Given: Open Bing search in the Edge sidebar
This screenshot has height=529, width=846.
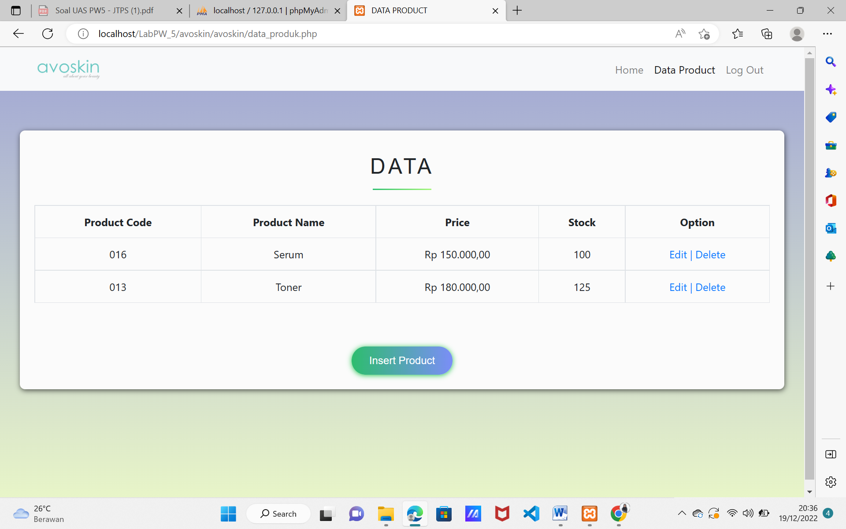Looking at the screenshot, I should (831, 62).
